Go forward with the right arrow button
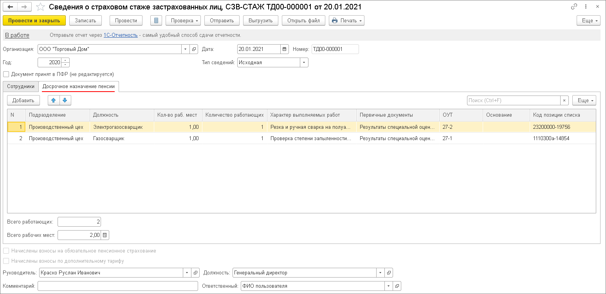606x294 pixels. point(24,7)
